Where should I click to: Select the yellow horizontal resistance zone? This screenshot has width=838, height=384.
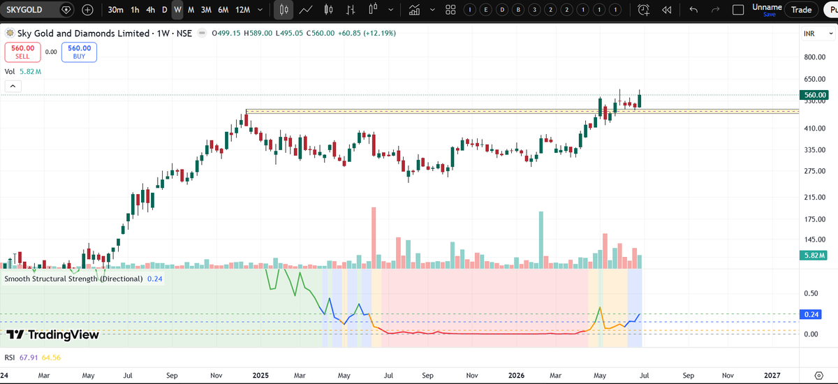pyautogui.click(x=522, y=111)
